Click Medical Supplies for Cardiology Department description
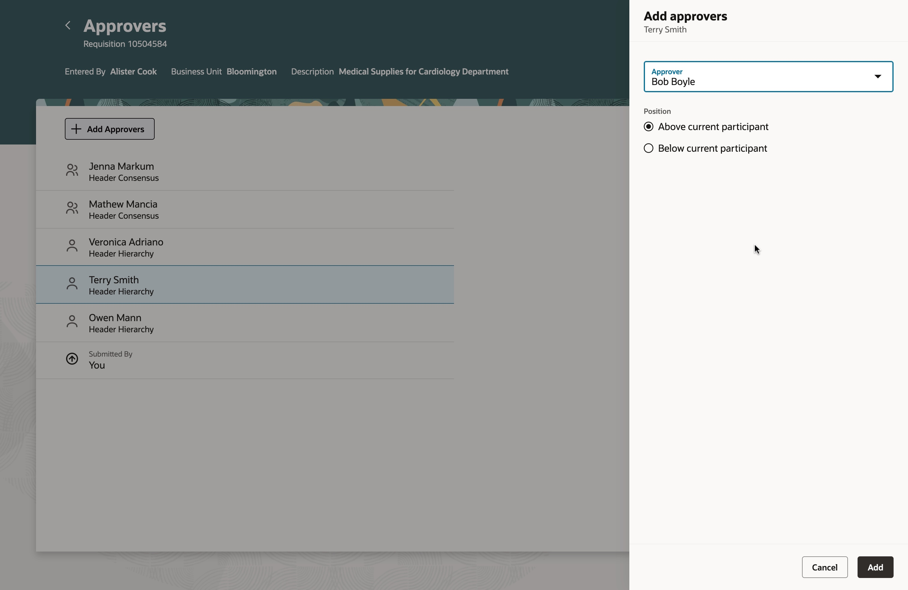Image resolution: width=908 pixels, height=590 pixels. click(423, 71)
